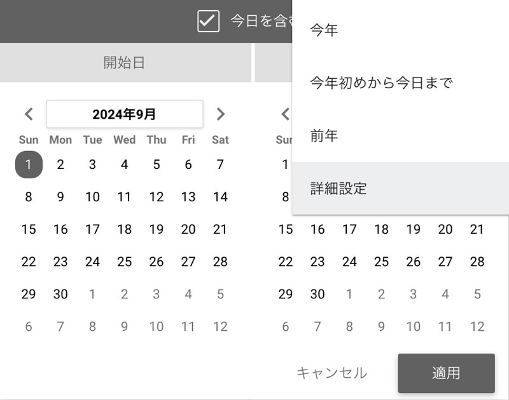The width and height of the screenshot is (509, 400).
Task: Pick September 20 in end calendar
Action: [445, 229]
